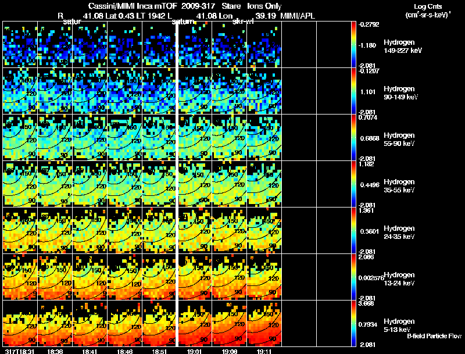Click the -0.2792 color scale value
This screenshot has height=354, width=465.
click(x=369, y=24)
